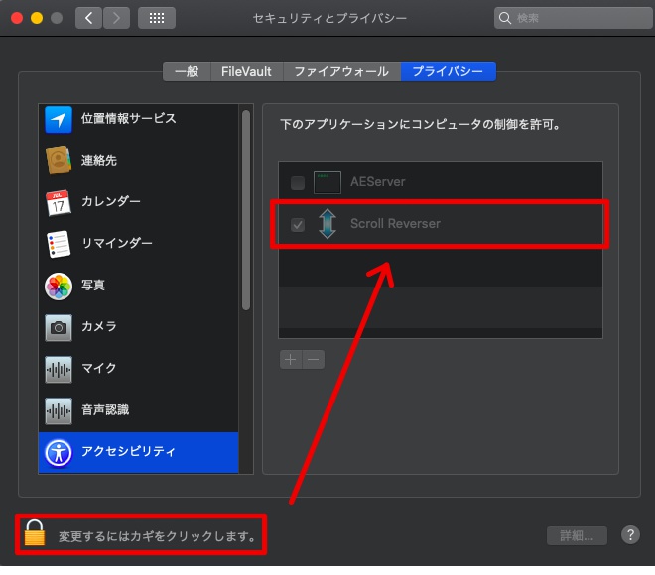Image resolution: width=655 pixels, height=575 pixels.
Task: Click 変更するにはカギをクリックします text
Action: coord(157,536)
